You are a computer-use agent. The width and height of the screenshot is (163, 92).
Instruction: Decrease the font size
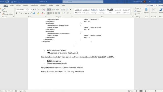36,10
